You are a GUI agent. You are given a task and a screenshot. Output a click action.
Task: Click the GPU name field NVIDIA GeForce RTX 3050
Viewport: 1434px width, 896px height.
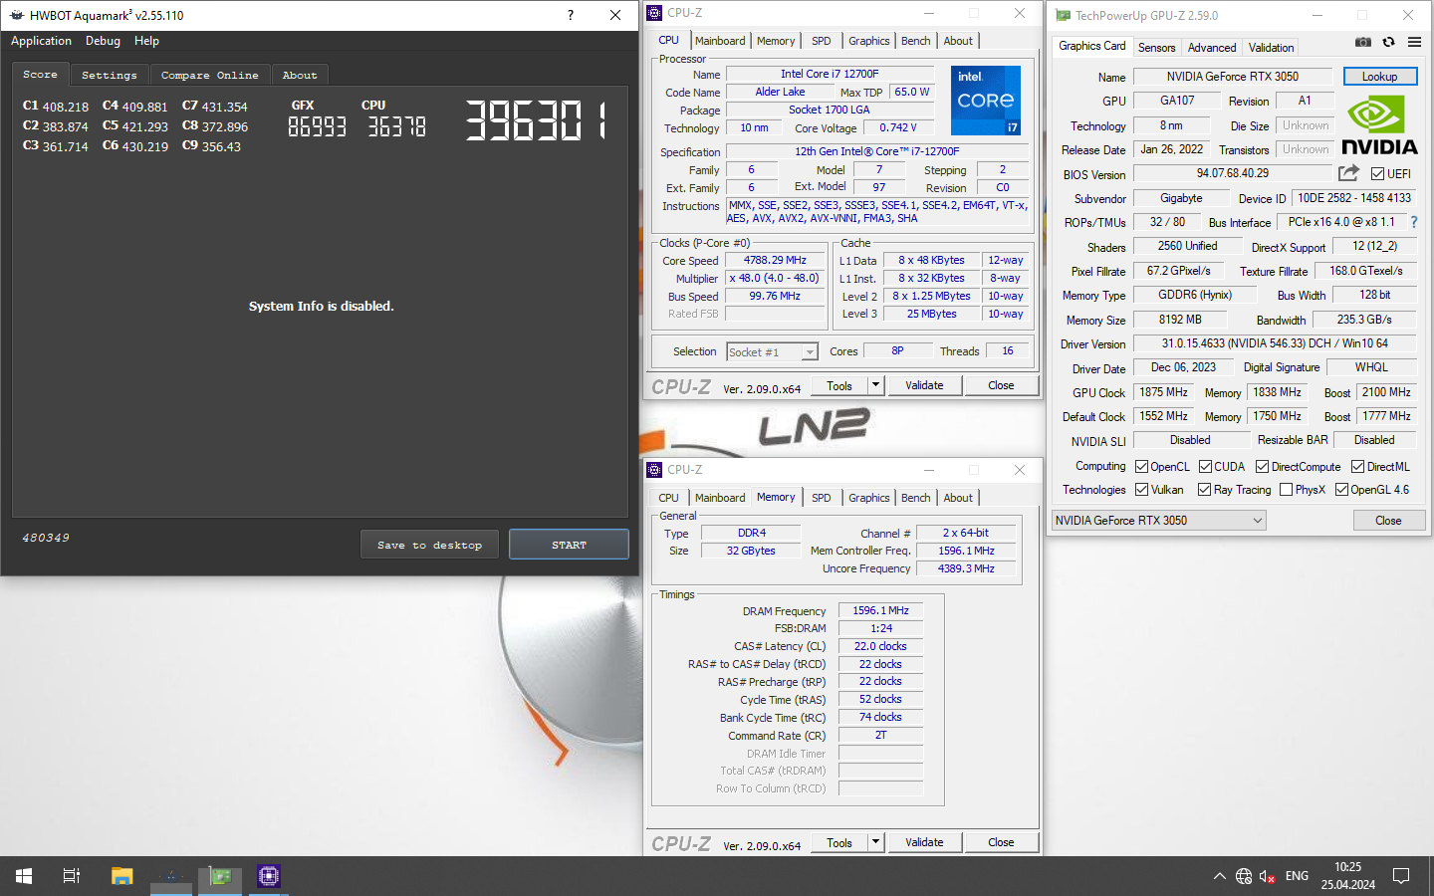pos(1233,77)
